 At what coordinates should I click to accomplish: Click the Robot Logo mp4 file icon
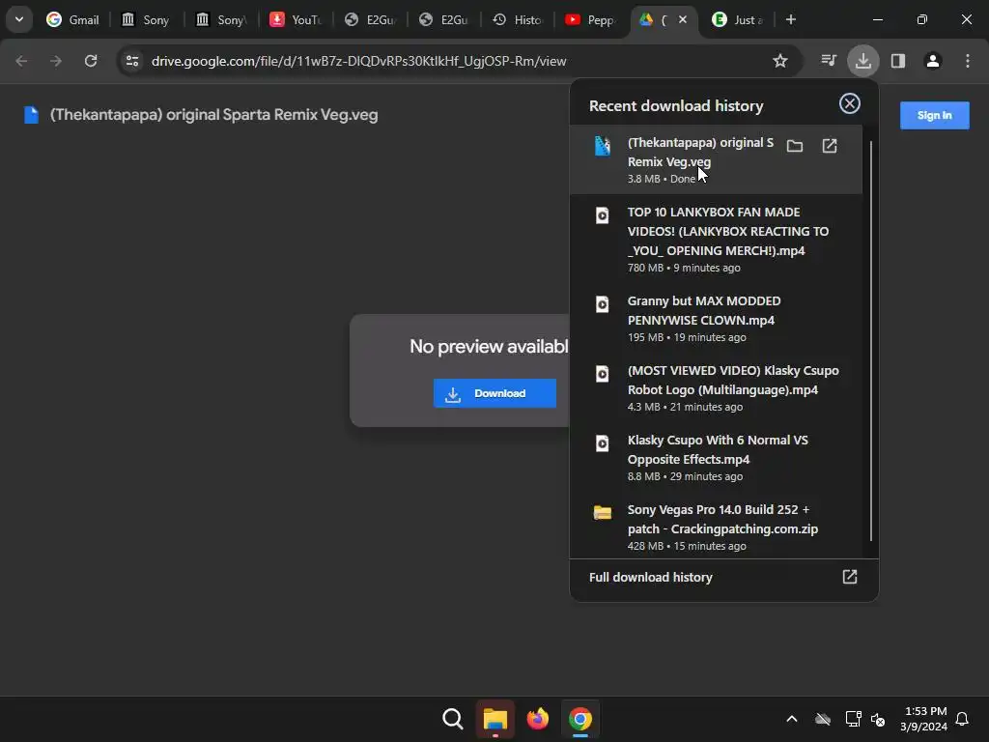click(x=603, y=374)
